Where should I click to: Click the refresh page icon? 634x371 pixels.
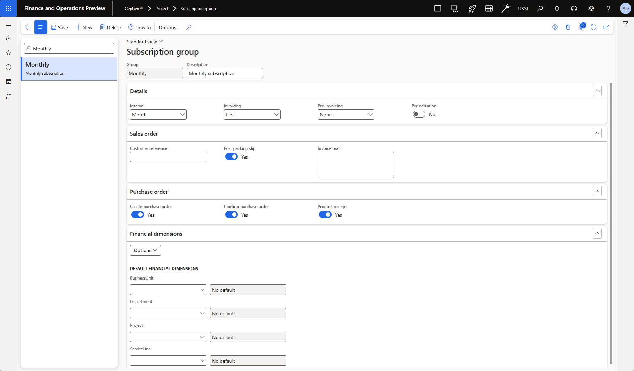(x=593, y=27)
